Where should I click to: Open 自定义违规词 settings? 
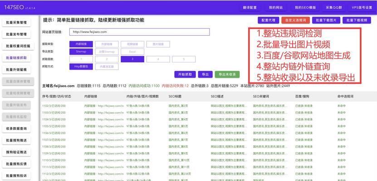(295, 20)
